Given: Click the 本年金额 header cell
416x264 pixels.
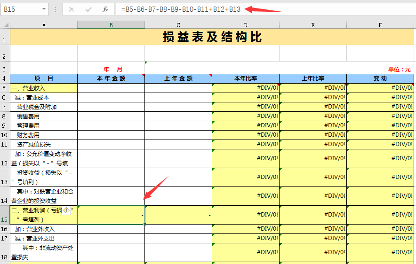Looking at the screenshot, I should pos(111,78).
